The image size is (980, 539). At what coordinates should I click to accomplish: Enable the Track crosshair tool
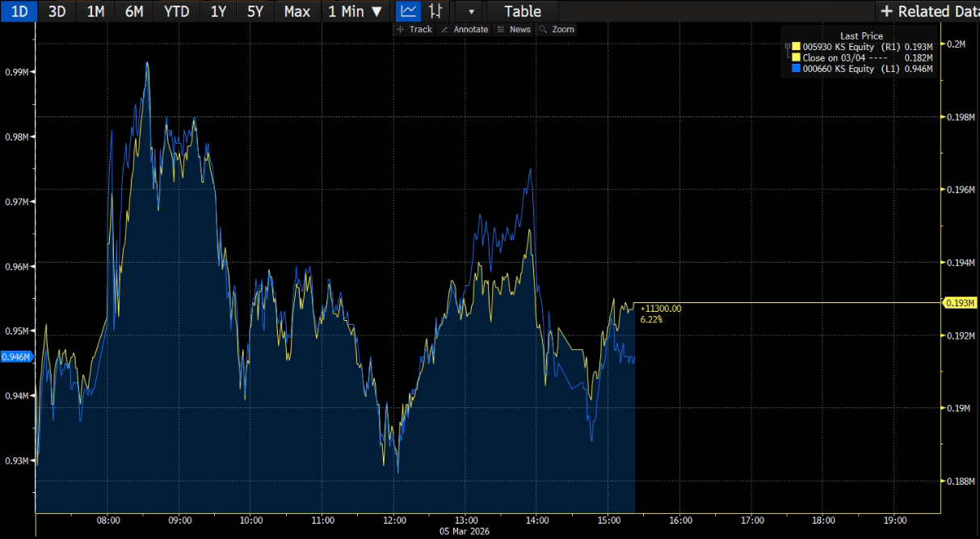[x=414, y=29]
